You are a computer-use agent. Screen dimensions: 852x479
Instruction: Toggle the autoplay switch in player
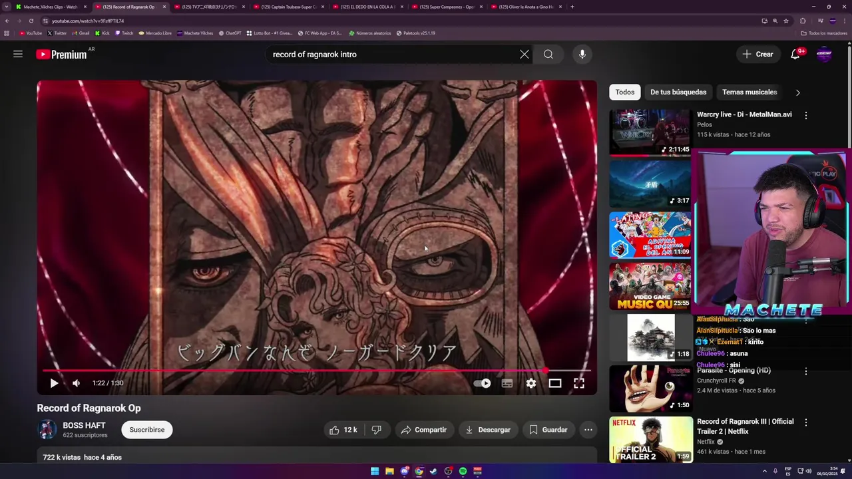point(483,383)
